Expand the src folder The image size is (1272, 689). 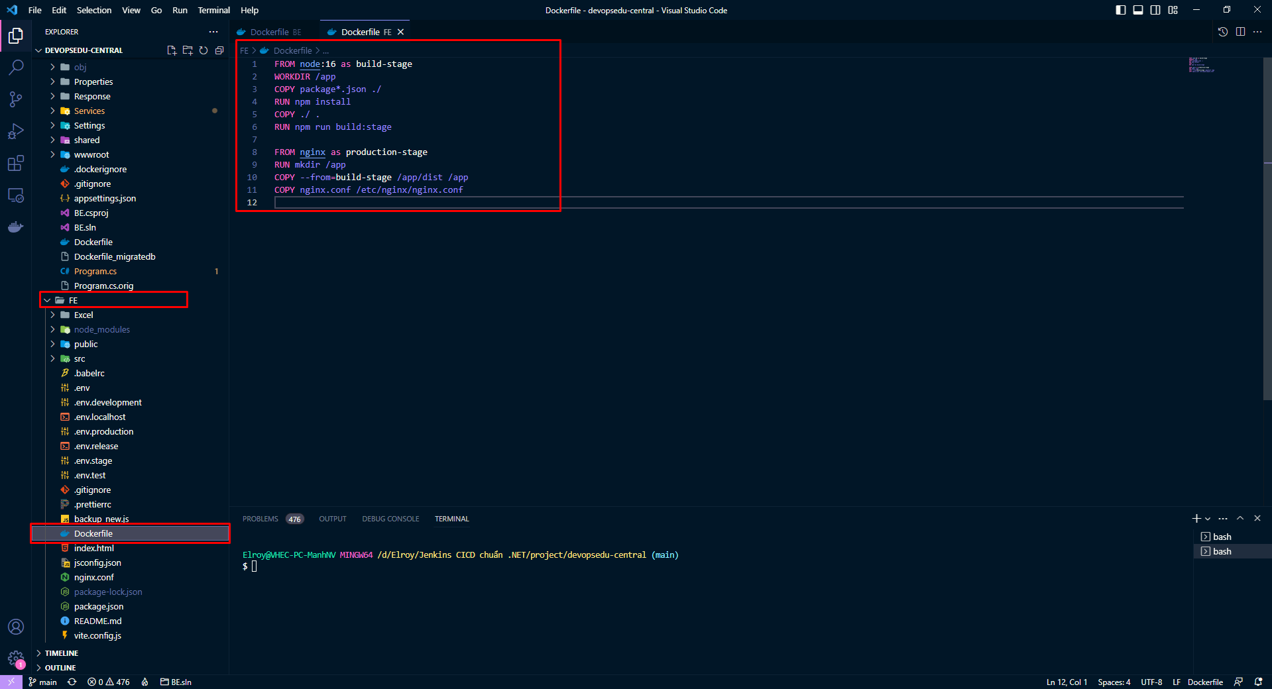pos(79,358)
